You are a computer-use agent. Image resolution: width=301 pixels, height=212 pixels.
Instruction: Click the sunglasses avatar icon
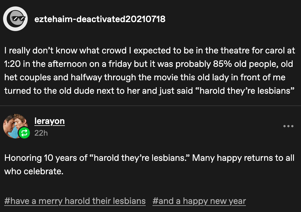pyautogui.click(x=15, y=19)
